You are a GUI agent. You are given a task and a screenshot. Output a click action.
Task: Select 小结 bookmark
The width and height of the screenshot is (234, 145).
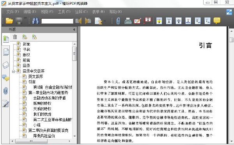(x=37, y=125)
